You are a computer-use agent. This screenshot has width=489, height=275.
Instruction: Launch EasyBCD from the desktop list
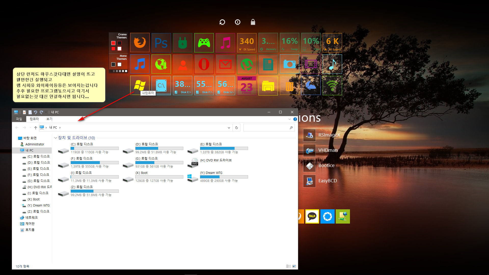click(320, 181)
